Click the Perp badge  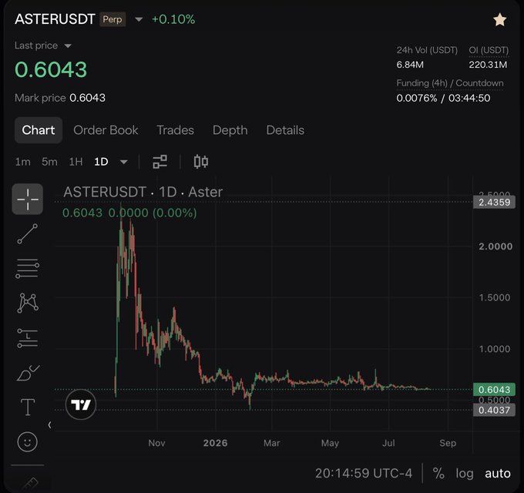113,19
